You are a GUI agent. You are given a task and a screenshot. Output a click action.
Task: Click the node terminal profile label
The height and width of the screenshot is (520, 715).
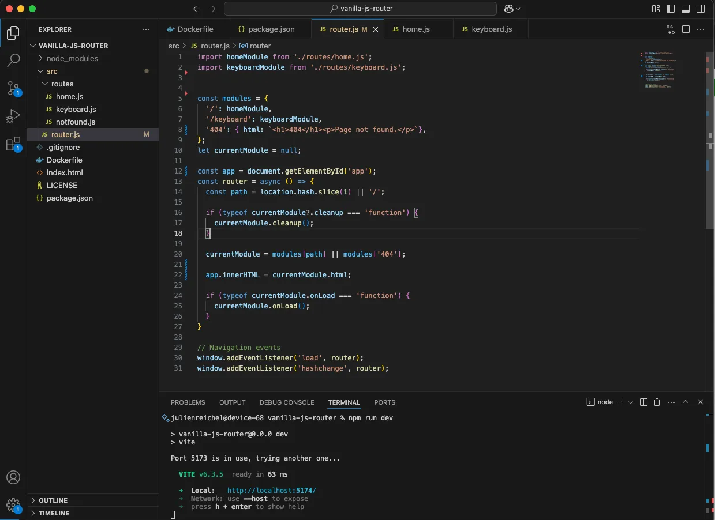coord(600,402)
